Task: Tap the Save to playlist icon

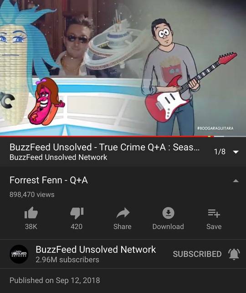Action: click(214, 213)
